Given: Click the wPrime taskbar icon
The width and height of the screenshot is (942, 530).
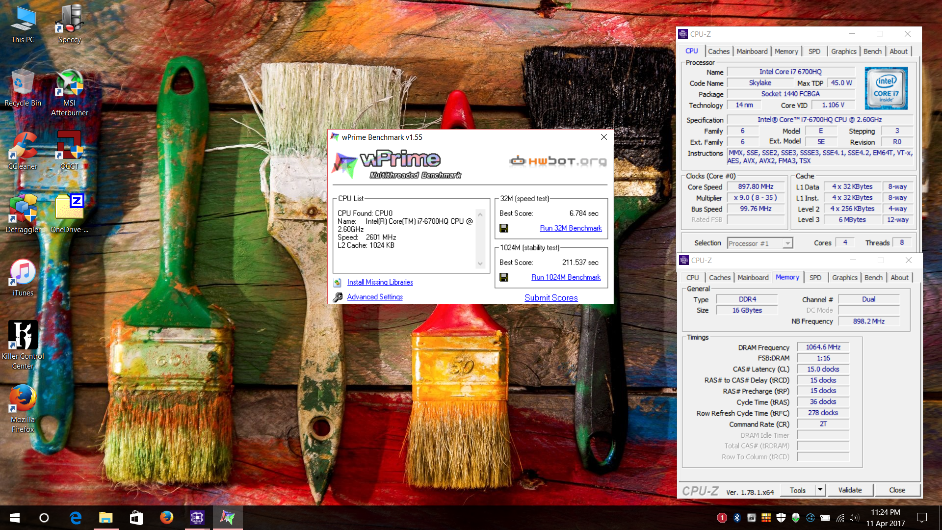Looking at the screenshot, I should click(228, 518).
